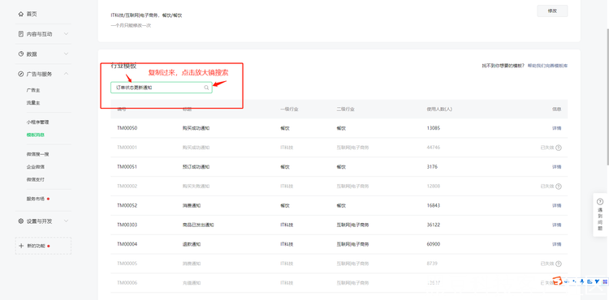This screenshot has width=609, height=300.
Task: Click the 一级行业 column header
Action: (289, 109)
